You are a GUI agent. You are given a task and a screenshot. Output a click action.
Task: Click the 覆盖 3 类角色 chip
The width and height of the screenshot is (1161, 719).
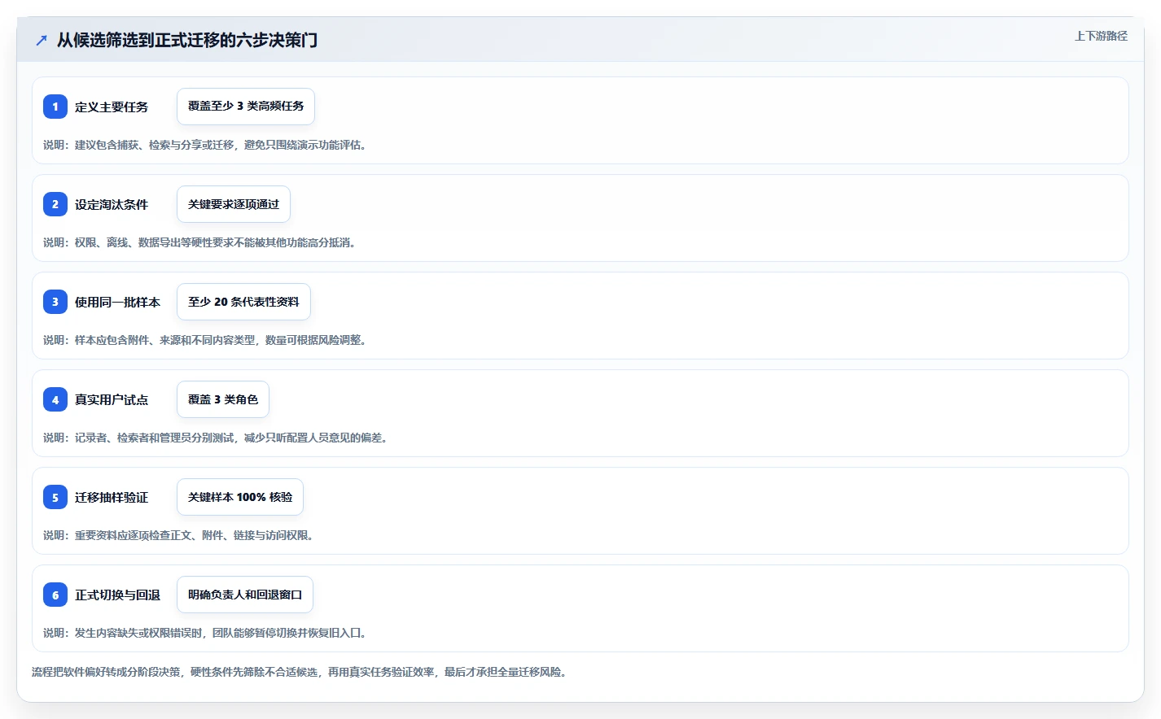(x=223, y=399)
